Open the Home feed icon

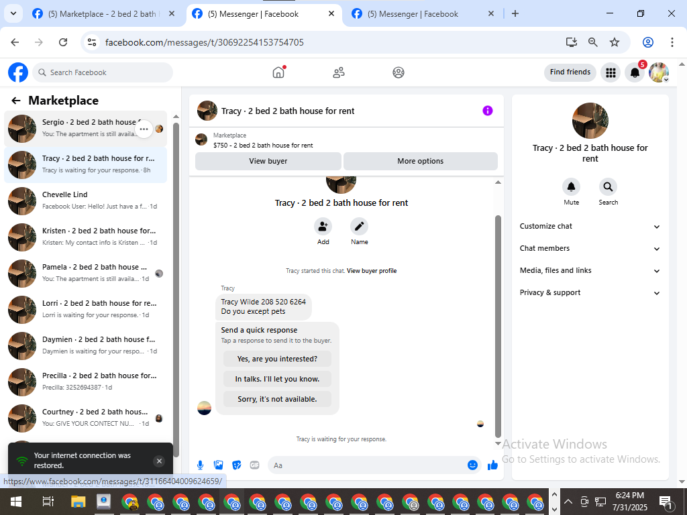point(278,72)
